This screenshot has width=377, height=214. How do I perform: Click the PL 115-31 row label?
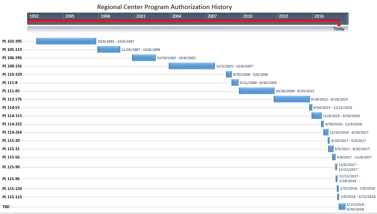click(x=11, y=149)
